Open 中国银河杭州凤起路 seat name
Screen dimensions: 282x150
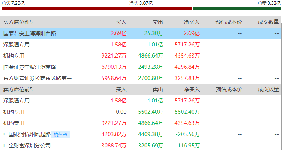tap(27, 134)
